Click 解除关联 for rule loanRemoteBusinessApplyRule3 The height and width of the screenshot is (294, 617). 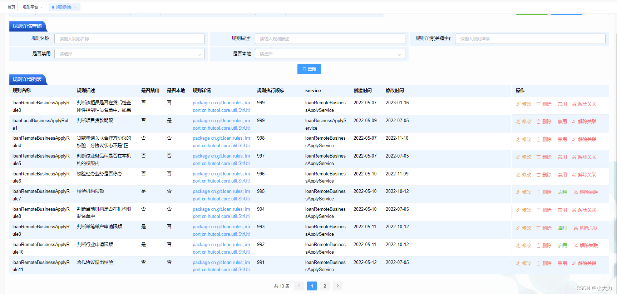pos(584,104)
